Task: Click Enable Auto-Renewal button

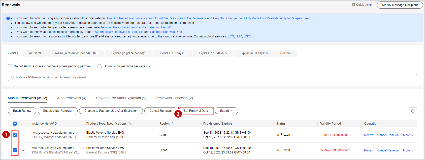Action: 58,111
